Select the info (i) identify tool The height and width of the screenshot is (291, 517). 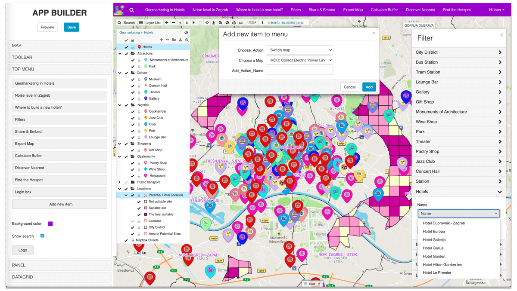coord(187,23)
